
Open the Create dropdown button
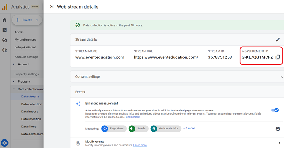27,20
